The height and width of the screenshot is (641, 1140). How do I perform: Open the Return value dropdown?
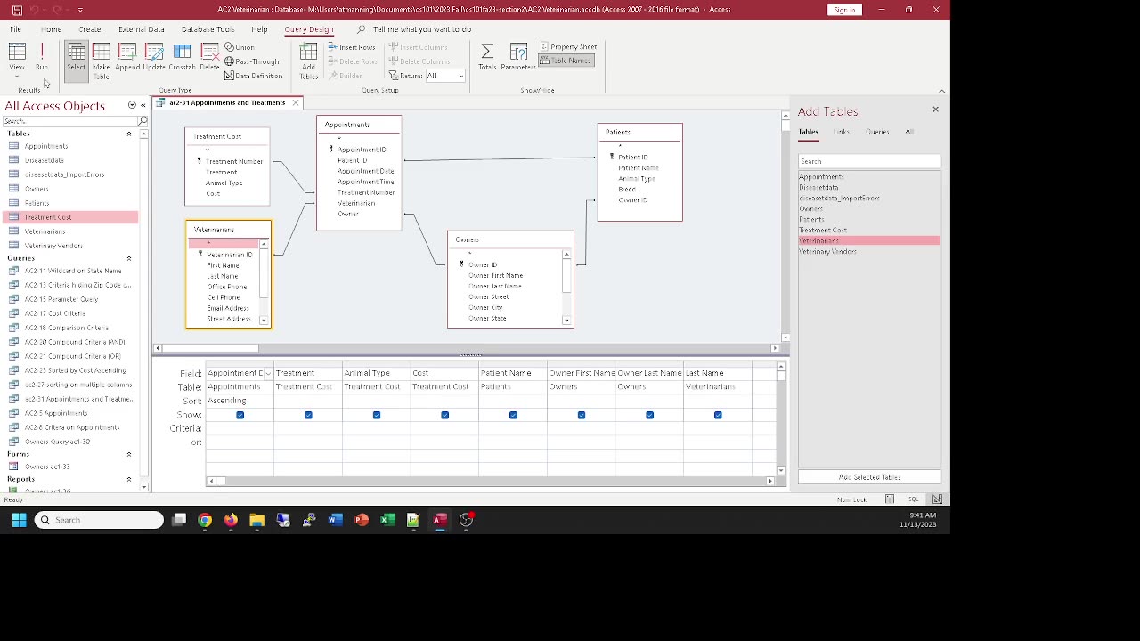pyautogui.click(x=460, y=76)
